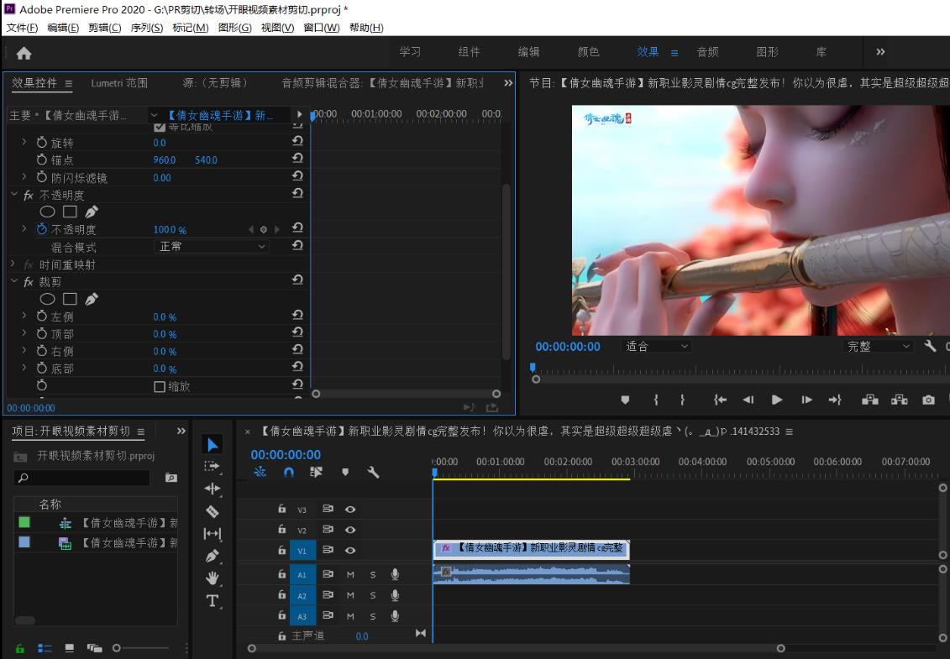
Task: Select the Hand tool
Action: pyautogui.click(x=213, y=578)
